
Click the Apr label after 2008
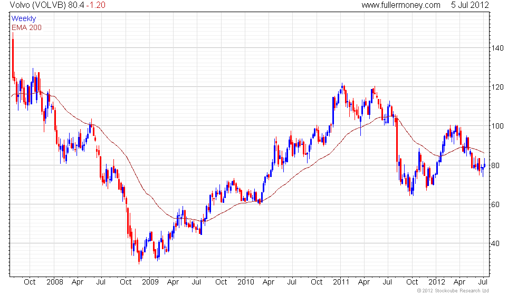[x=78, y=282]
